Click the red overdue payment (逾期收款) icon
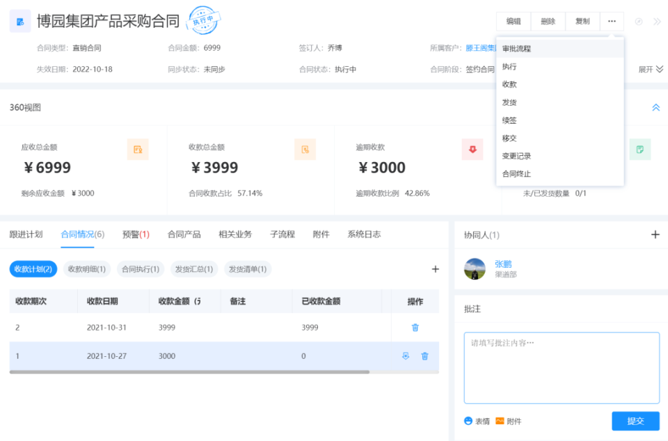This screenshot has height=441, width=668. (472, 149)
